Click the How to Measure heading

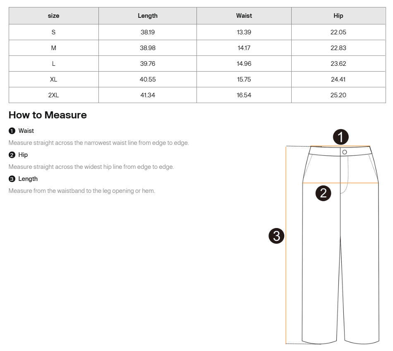(x=48, y=115)
